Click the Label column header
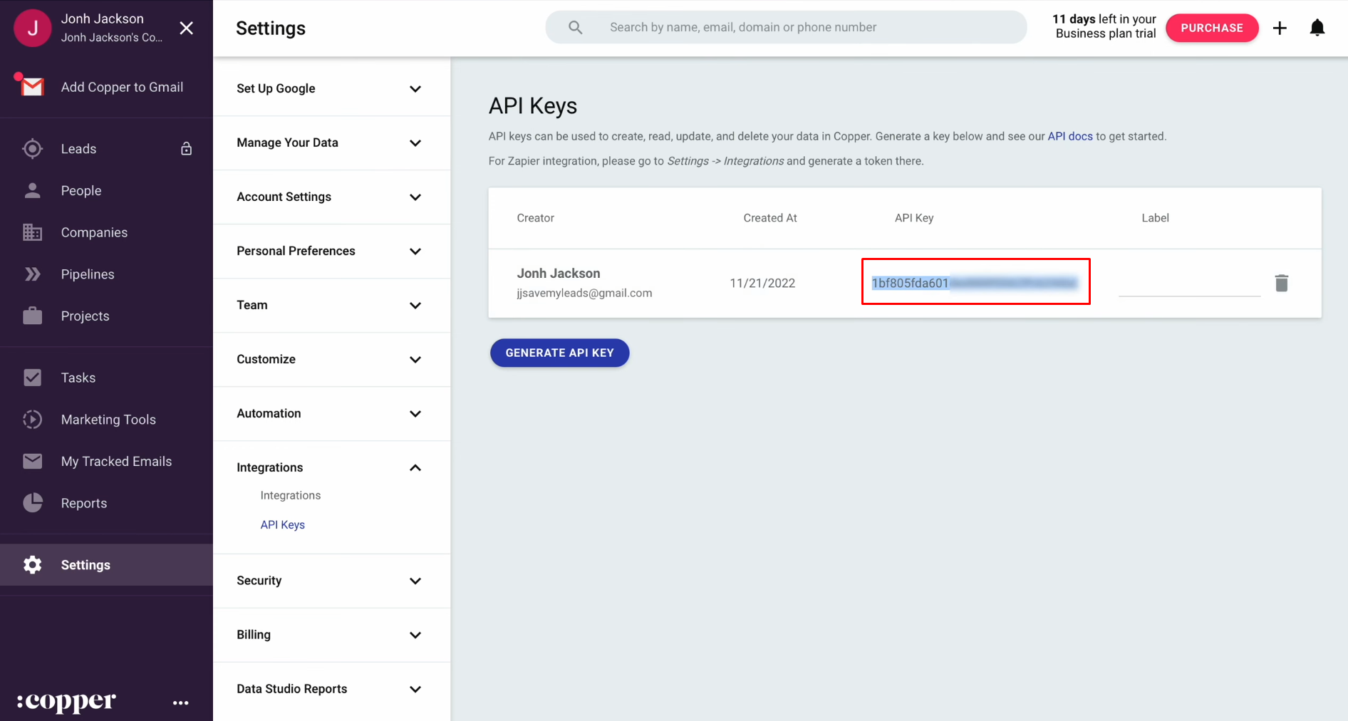 1155,218
